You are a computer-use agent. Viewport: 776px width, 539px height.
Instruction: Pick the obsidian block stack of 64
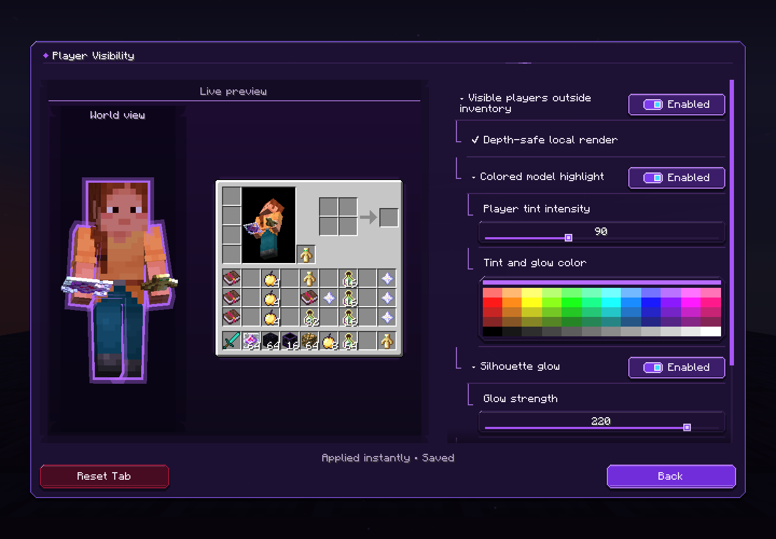(271, 341)
